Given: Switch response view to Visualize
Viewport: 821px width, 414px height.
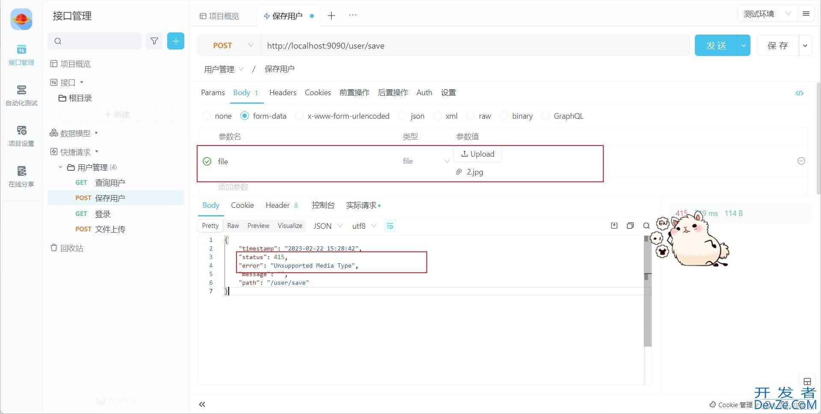Looking at the screenshot, I should tap(290, 226).
